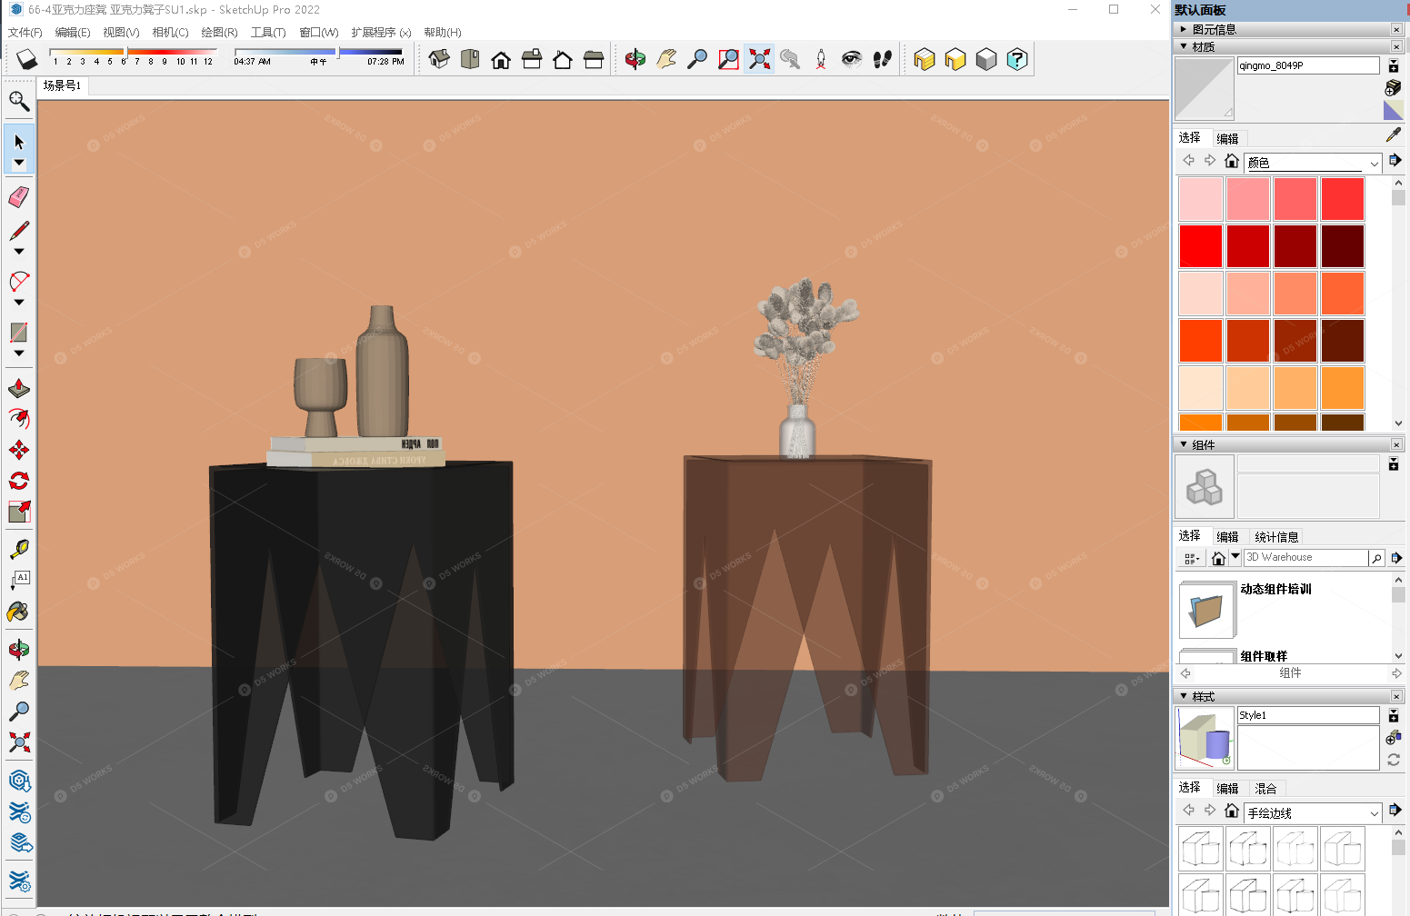Click Zoom Extents in left toolbar
The image size is (1410, 916).
click(19, 742)
